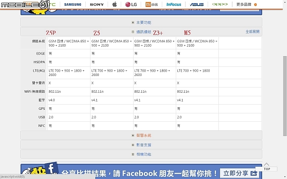Select the WiFi 無線網路 row label
The width and height of the screenshot is (287, 179).
[34, 91]
